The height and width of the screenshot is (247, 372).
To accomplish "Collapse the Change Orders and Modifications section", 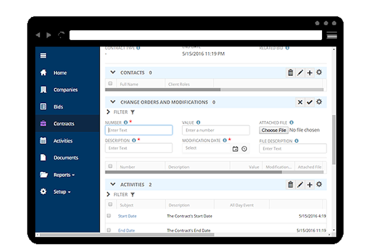I will (x=113, y=102).
